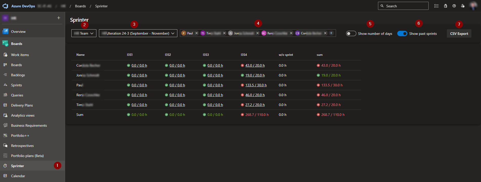Toggle Show number of days switch
481x182 pixels.
tap(351, 34)
